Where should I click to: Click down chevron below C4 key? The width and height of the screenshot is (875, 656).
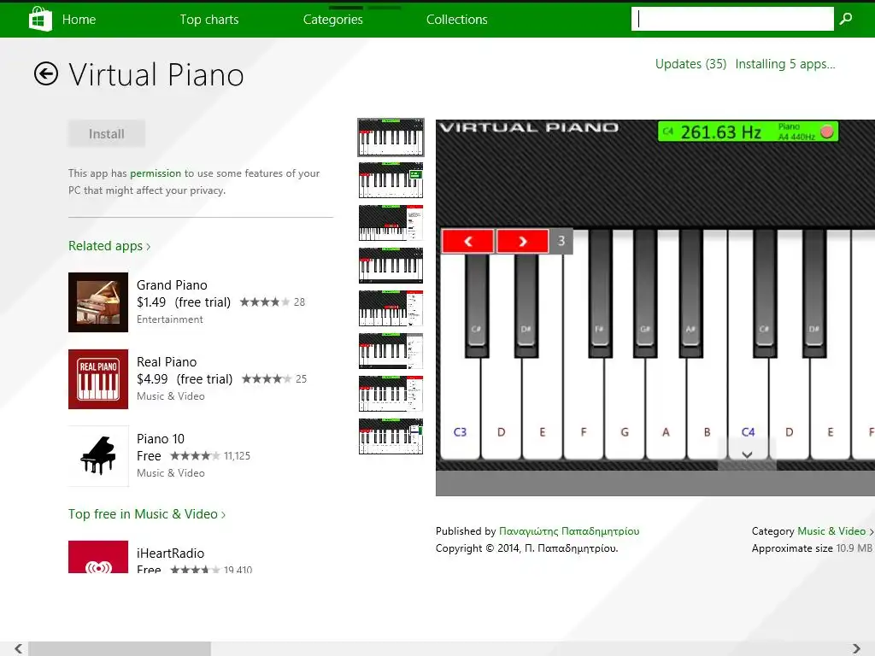747,454
